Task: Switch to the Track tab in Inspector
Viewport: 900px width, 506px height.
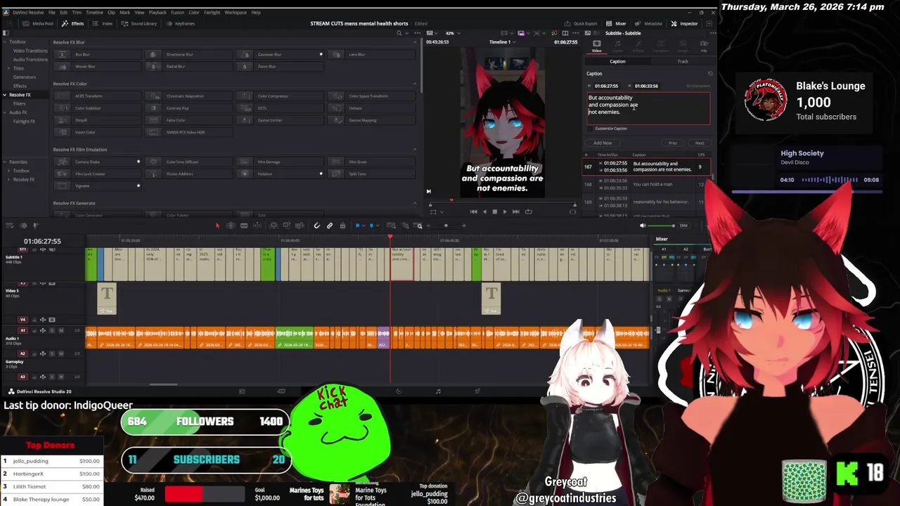Action: point(683,61)
